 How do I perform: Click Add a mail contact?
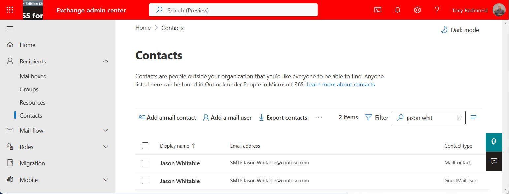tap(167, 117)
